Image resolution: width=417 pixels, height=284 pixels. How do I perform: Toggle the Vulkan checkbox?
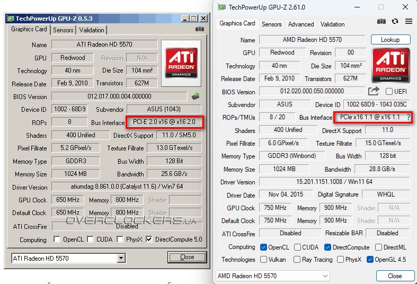coord(263,259)
